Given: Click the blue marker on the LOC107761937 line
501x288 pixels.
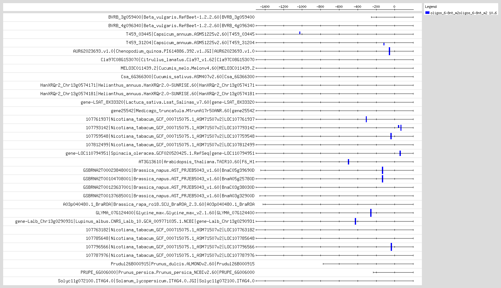Looking at the screenshot, I should click(x=366, y=119).
